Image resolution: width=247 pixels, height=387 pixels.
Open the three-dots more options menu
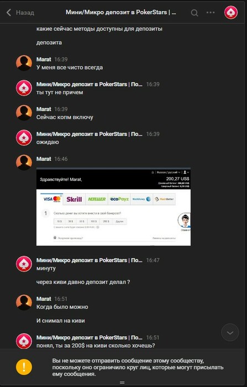(x=211, y=12)
